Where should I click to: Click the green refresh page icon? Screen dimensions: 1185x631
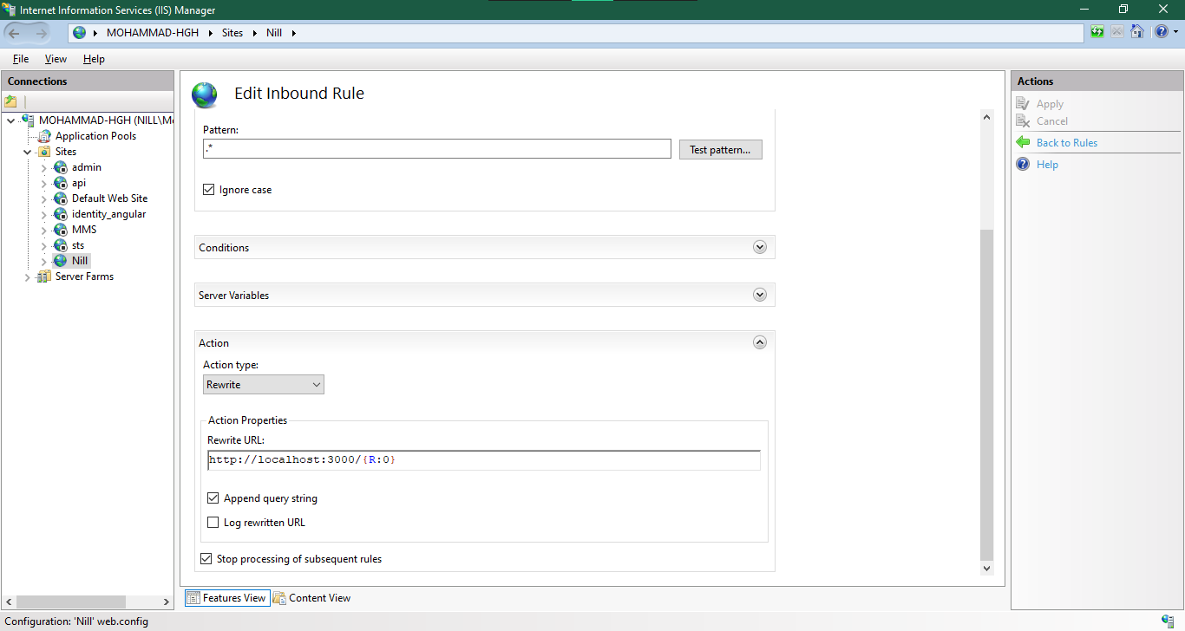click(x=1097, y=32)
